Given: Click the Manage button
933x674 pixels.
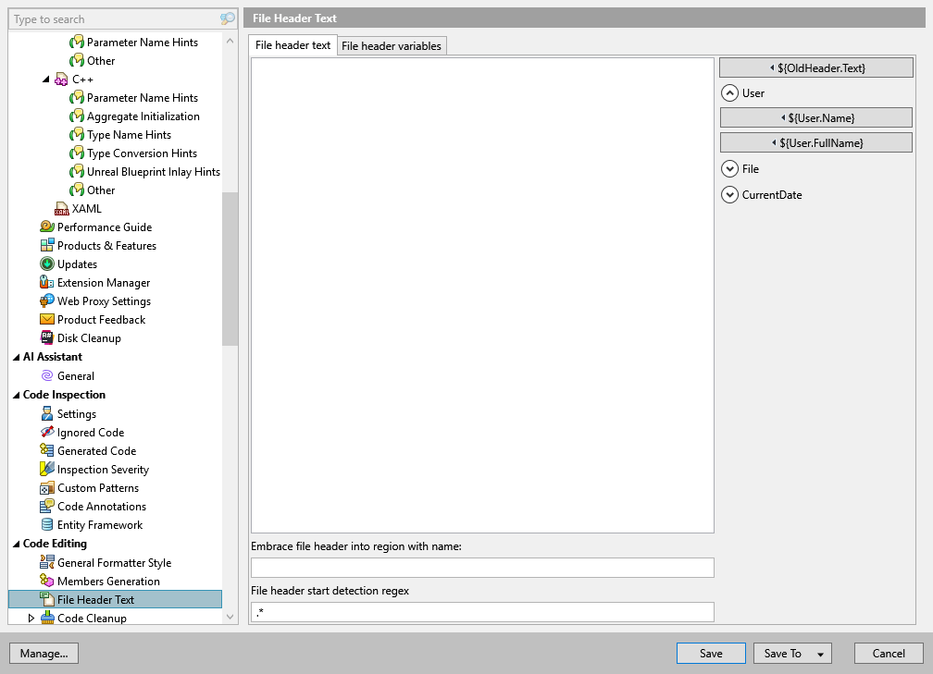Looking at the screenshot, I should pos(44,653).
